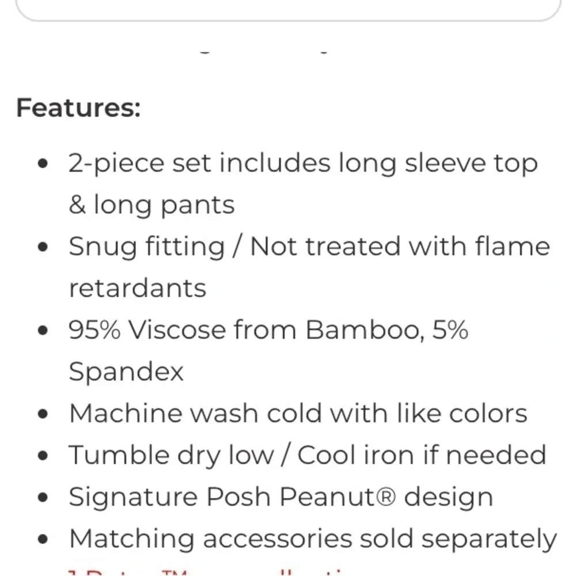Click 'Snug fitting / Not treated with flame' line
Screen dimensions: 576x576
coord(309,247)
